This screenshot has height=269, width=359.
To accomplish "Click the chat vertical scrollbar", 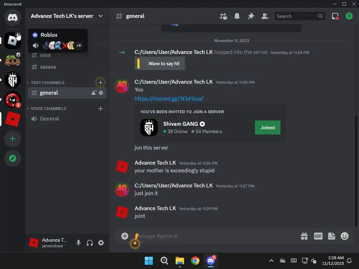I will (x=356, y=171).
